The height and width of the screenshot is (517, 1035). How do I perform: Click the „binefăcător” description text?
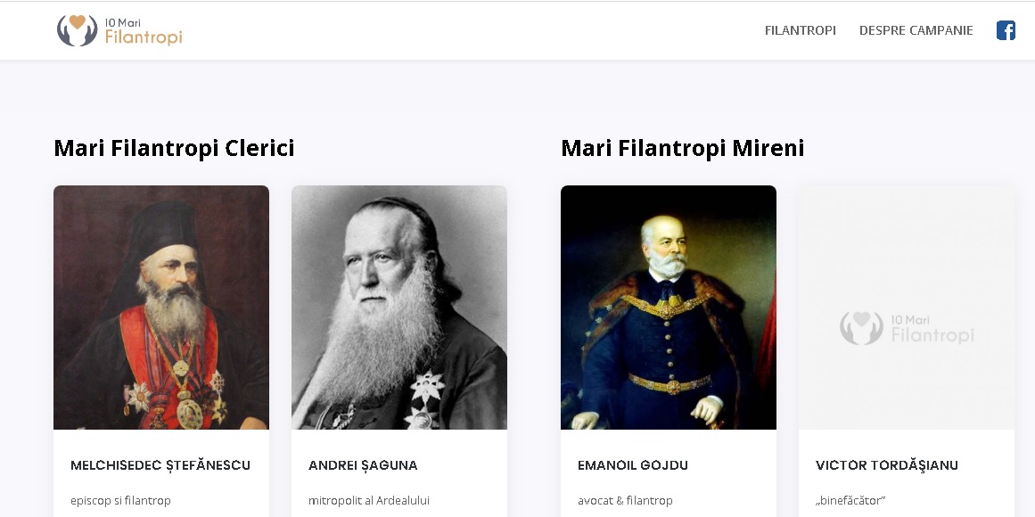850,500
